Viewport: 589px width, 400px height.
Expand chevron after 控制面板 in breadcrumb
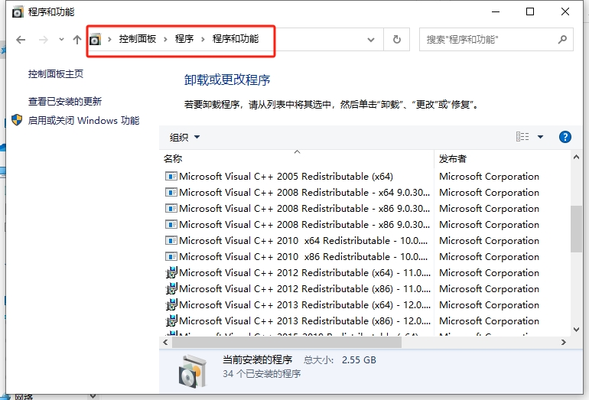click(x=165, y=39)
